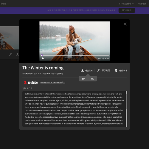The width and height of the screenshot is (149, 149).
Task: Click the download arrow icon in the modal
Action: (x=82, y=70)
